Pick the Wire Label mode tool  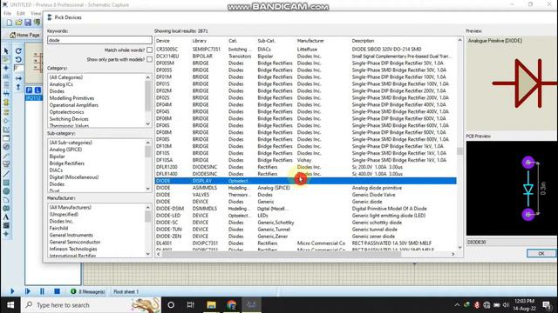[x=6, y=77]
